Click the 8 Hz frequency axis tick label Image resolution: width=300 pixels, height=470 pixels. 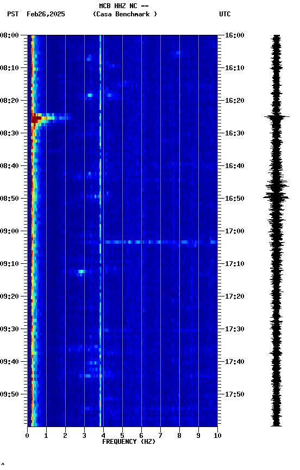179,436
